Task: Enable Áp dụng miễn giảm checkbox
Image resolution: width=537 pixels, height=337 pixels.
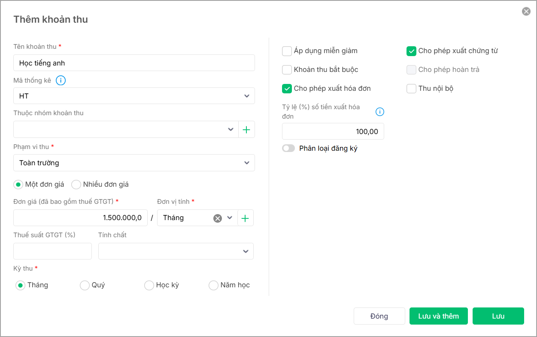Action: (x=287, y=51)
